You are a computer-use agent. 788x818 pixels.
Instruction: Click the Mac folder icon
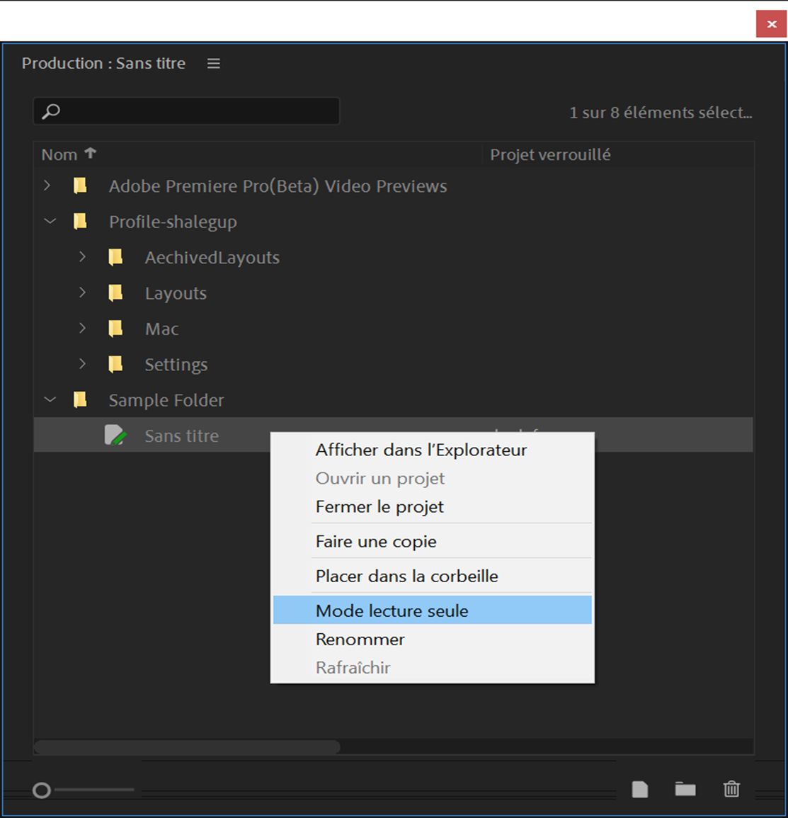[x=115, y=328]
